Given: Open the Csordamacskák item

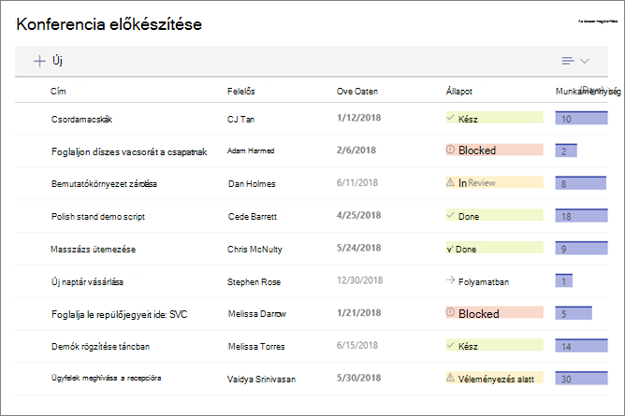Looking at the screenshot, I should (x=81, y=120).
